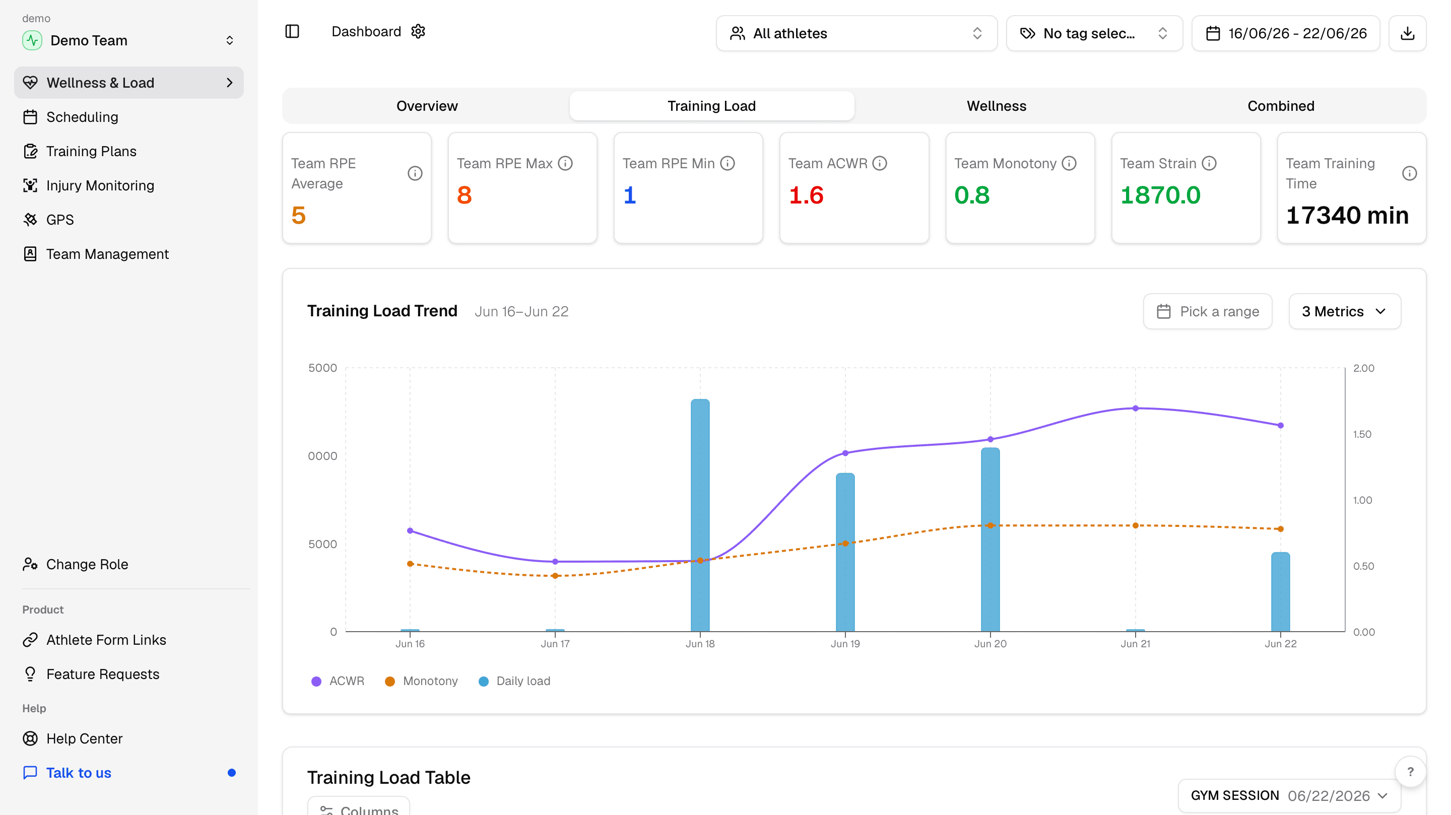This screenshot has width=1451, height=815.
Task: Open the floating question mark help button
Action: coord(1411,772)
